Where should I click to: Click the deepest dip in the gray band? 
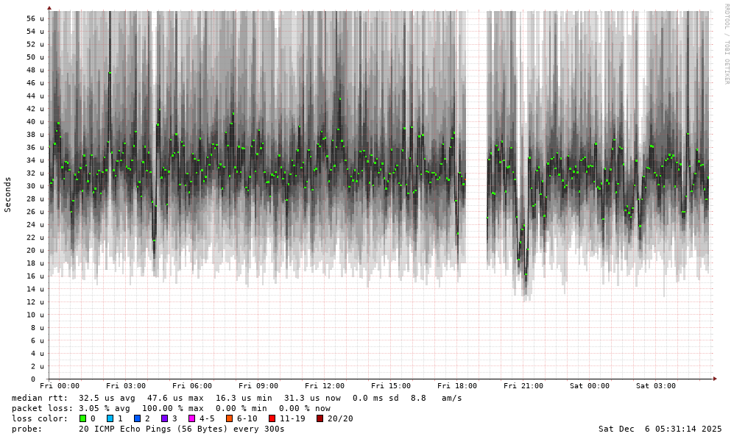(x=526, y=296)
